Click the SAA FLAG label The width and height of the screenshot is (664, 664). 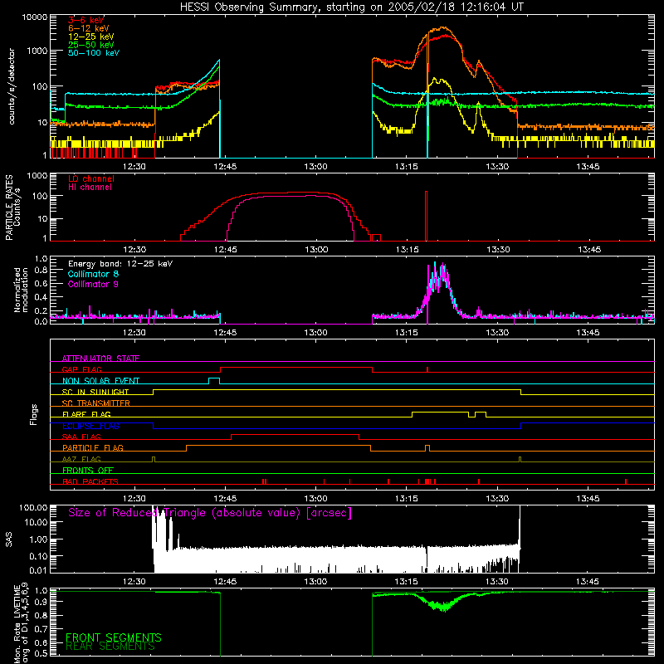[x=81, y=437]
